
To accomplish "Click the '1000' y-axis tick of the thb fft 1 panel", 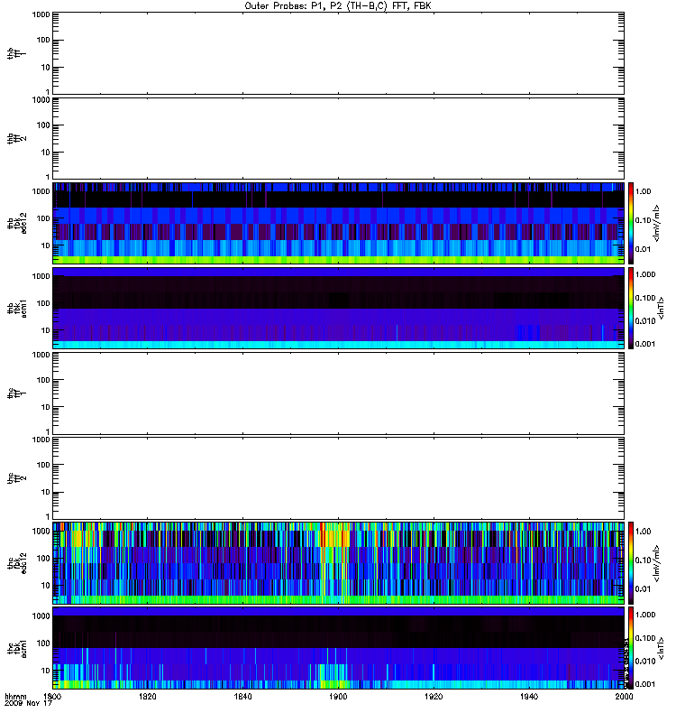I will (x=41, y=14).
